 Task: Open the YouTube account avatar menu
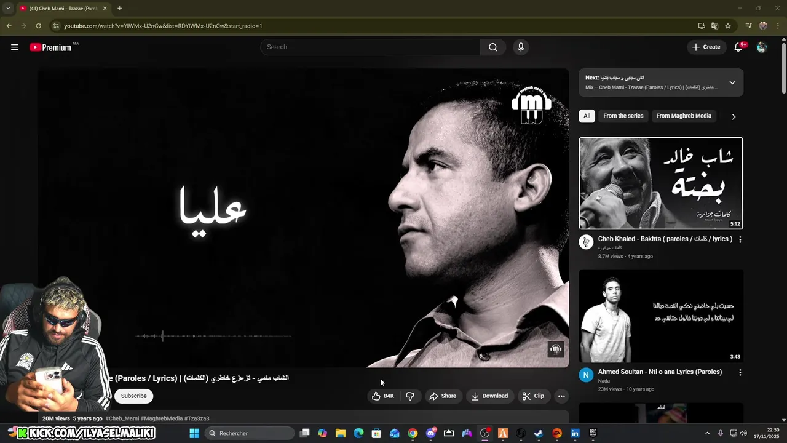coord(762,47)
